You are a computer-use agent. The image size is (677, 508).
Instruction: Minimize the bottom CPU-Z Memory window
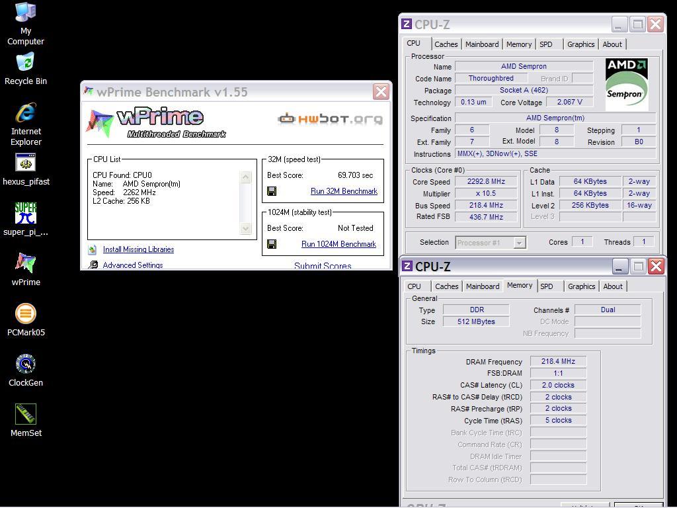click(619, 267)
